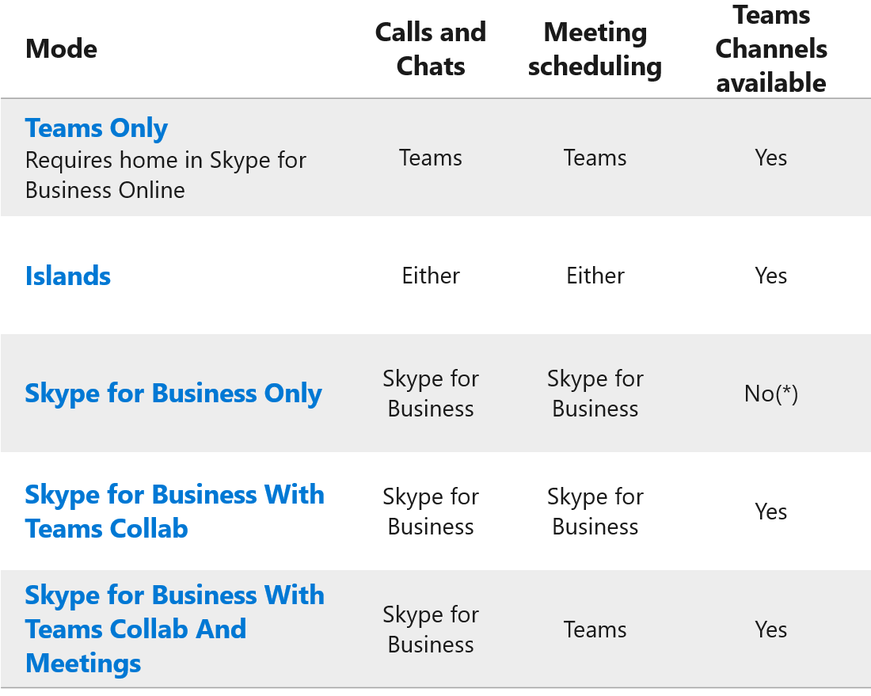Click Teams Collab row Calls and Chats cell
Viewport: 871px width, 696px height.
point(431,512)
